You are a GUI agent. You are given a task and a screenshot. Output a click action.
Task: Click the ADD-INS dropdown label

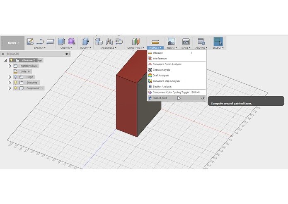pos(201,48)
